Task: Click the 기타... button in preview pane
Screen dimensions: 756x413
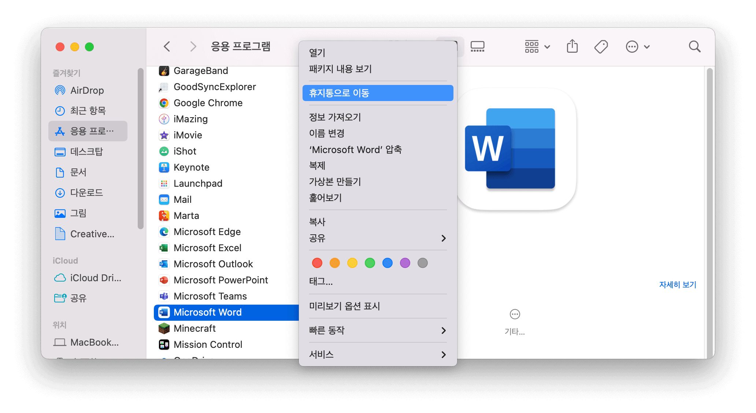Action: point(515,322)
